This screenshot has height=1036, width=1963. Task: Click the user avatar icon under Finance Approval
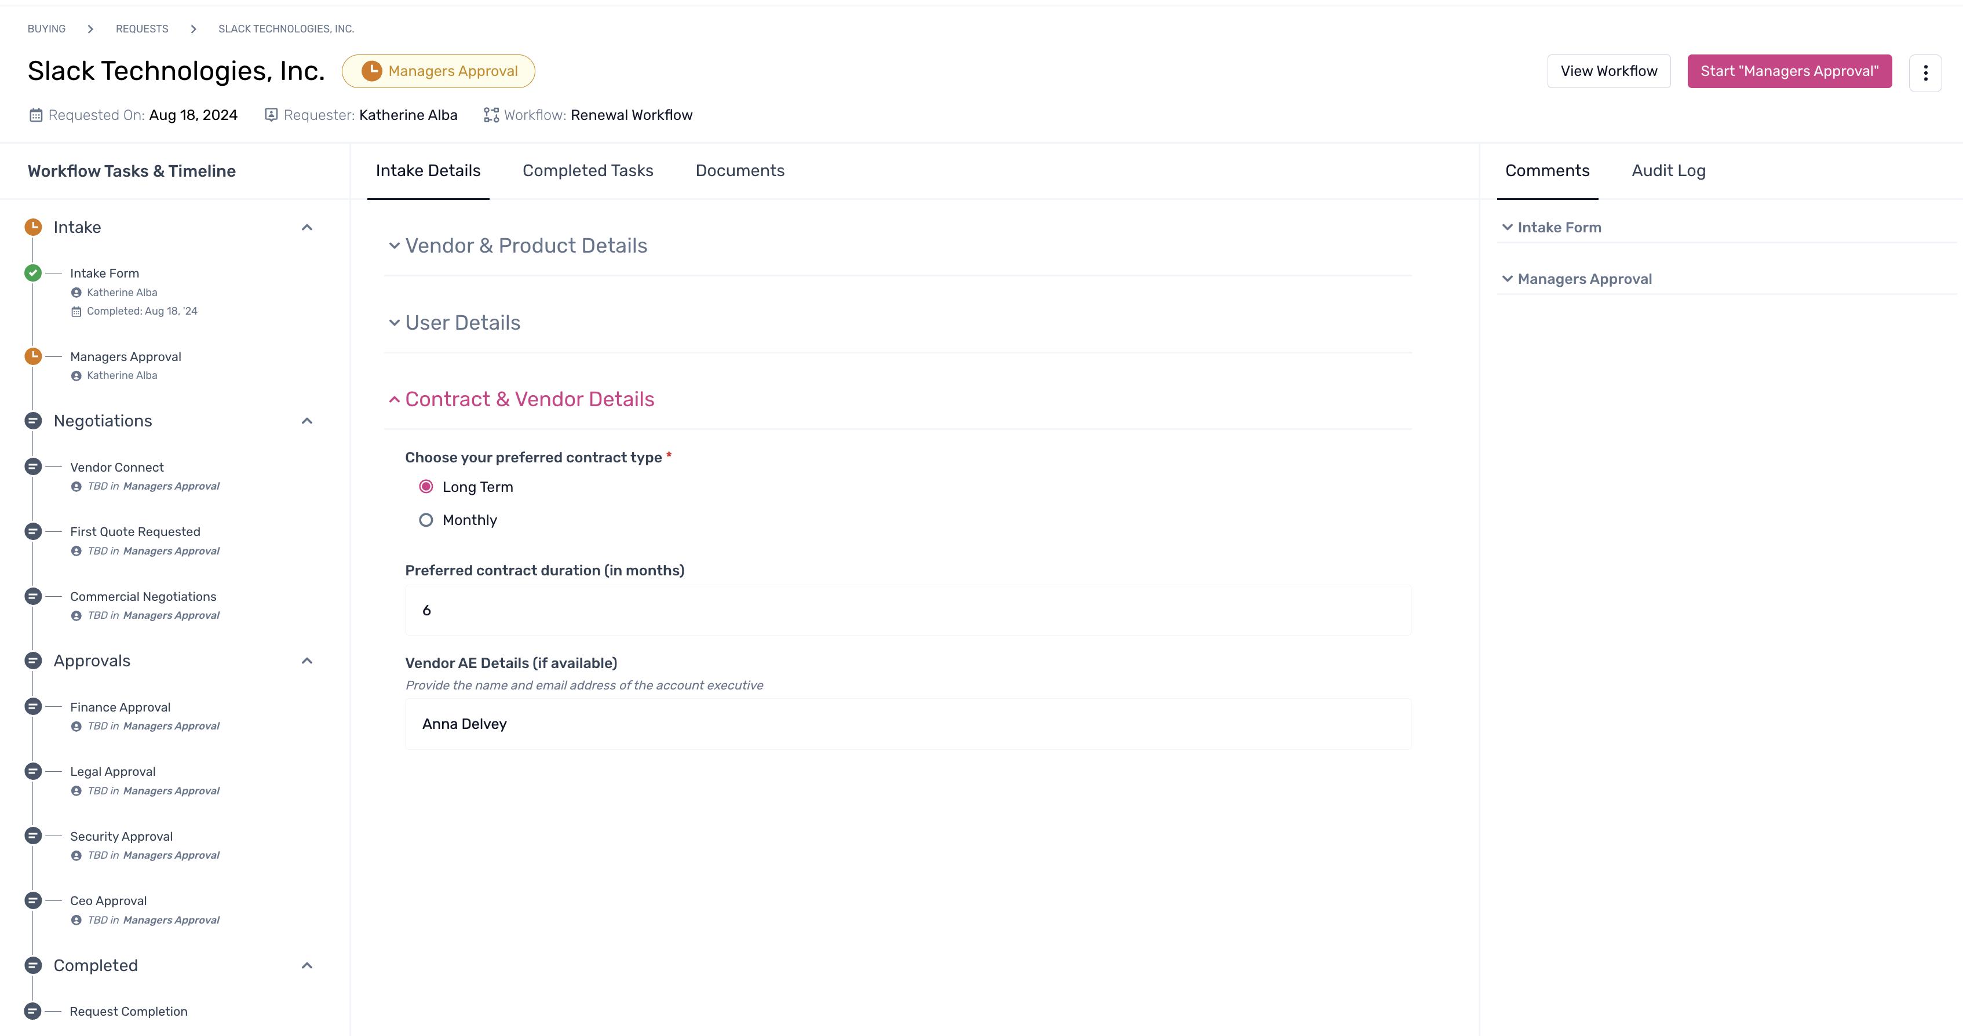[76, 727]
